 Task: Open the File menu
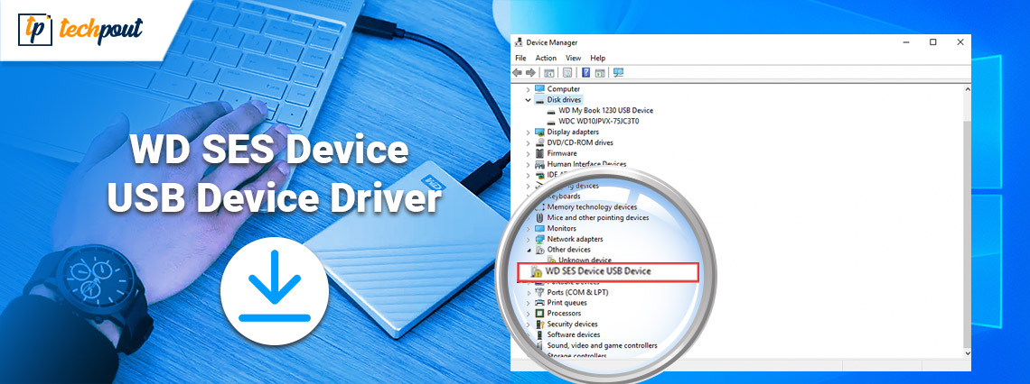(521, 58)
